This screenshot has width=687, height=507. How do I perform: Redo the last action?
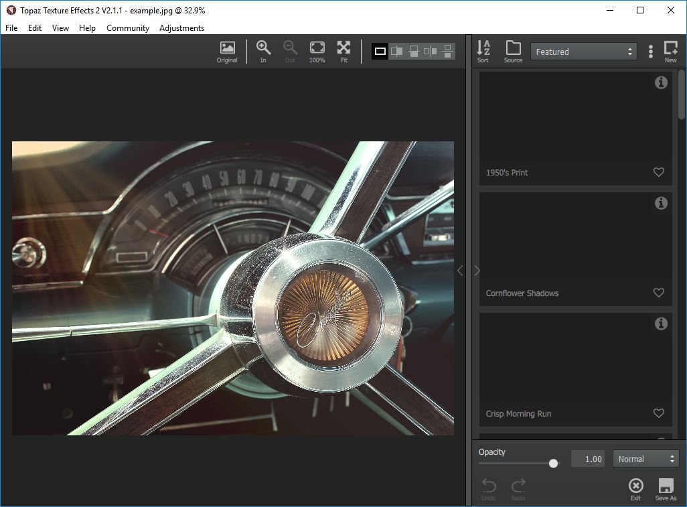pyautogui.click(x=518, y=490)
